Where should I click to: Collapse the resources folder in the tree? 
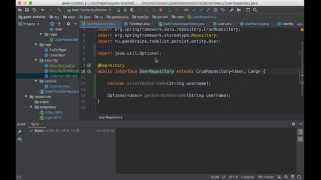point(26,96)
